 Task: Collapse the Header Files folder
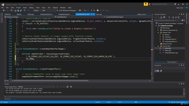point(158,32)
